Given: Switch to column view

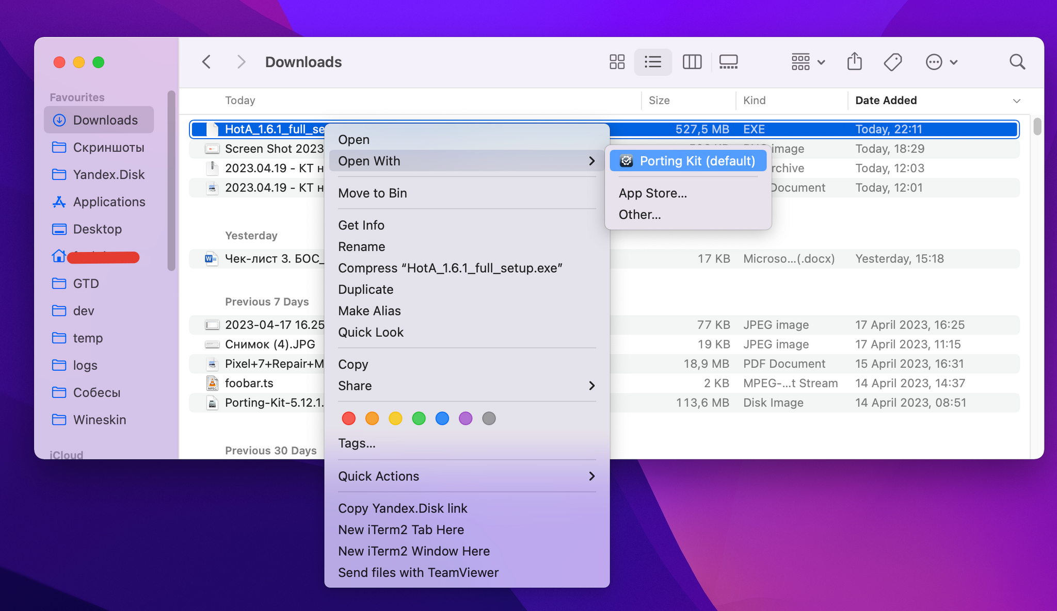Looking at the screenshot, I should point(692,62).
